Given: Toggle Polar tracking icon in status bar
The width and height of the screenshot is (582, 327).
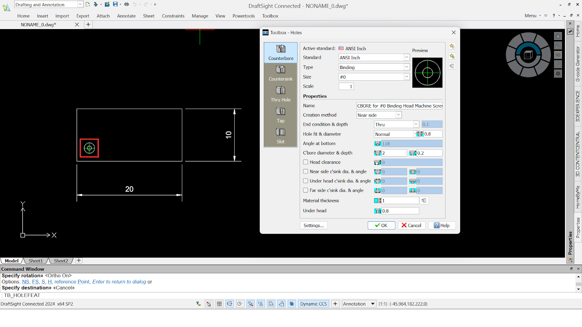Looking at the screenshot, I should tap(240, 304).
